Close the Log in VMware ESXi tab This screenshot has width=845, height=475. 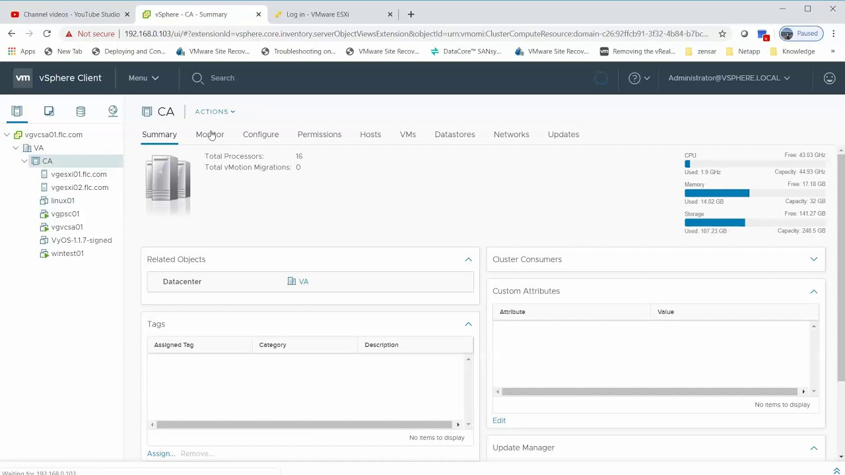[389, 15]
